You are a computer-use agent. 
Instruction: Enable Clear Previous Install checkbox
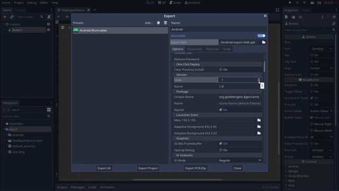tap(220, 70)
